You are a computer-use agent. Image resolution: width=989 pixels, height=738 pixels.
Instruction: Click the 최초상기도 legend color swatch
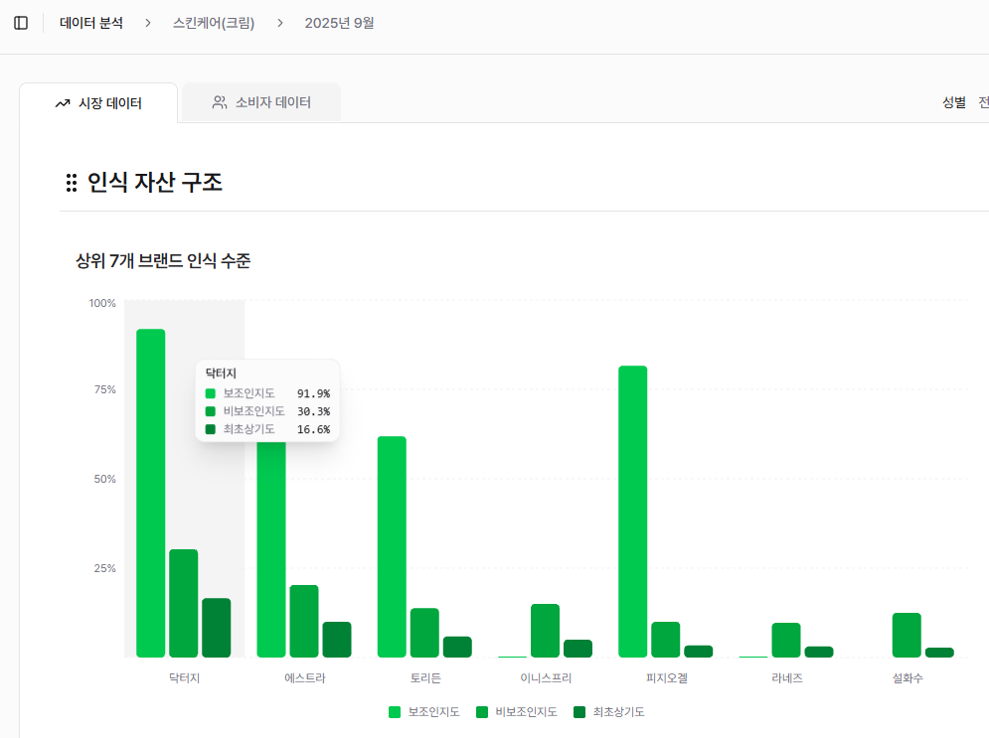[x=579, y=712]
